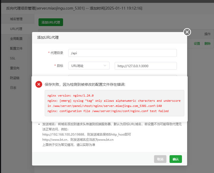The width and height of the screenshot is (214, 173).
Task: Click the target URL field http://127.0.0.1:3000
Action: [x=146, y=66]
